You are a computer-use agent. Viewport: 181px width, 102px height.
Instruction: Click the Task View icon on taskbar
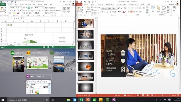click(x=52, y=100)
